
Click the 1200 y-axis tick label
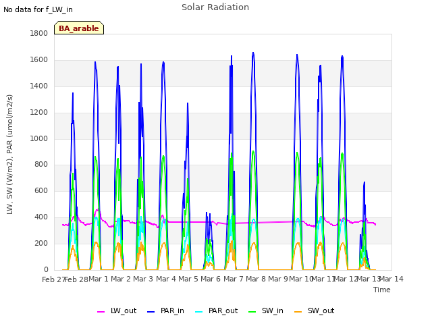[39, 113]
